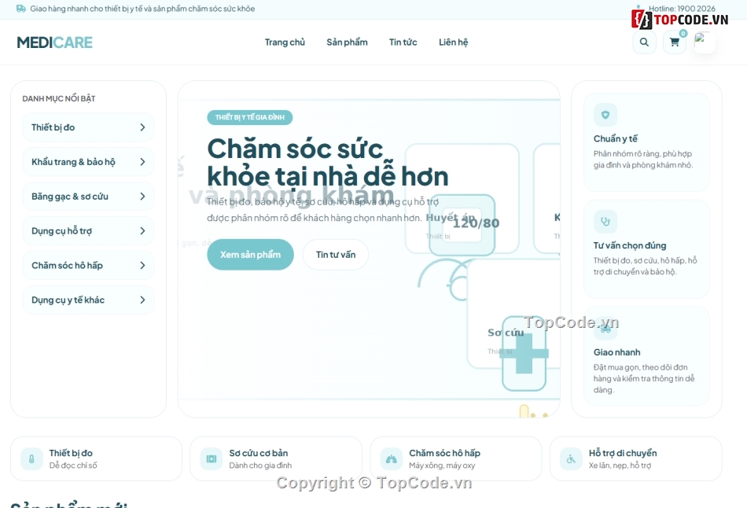Screen dimensions: 747x508
Task: Open the user avatar in header
Action: (x=704, y=42)
